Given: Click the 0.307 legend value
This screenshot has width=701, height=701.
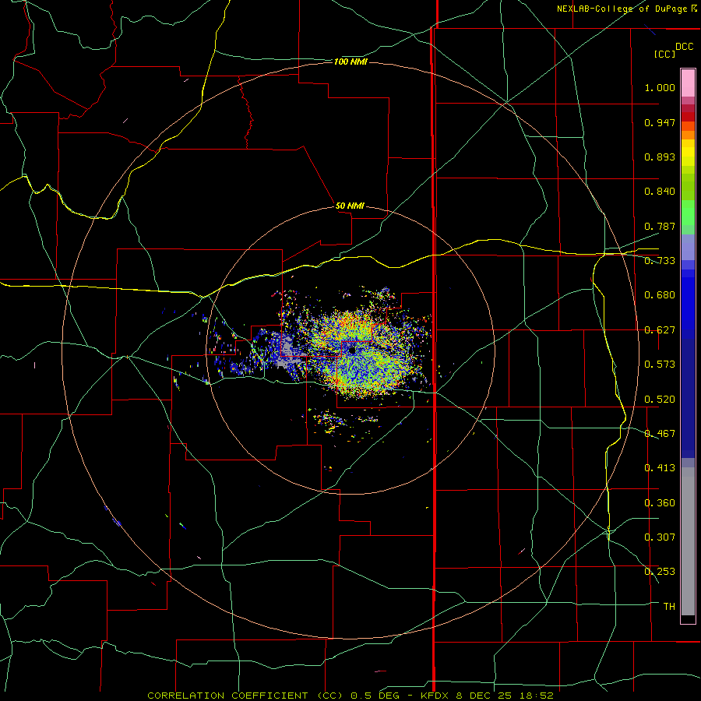Looking at the screenshot, I should tap(660, 537).
